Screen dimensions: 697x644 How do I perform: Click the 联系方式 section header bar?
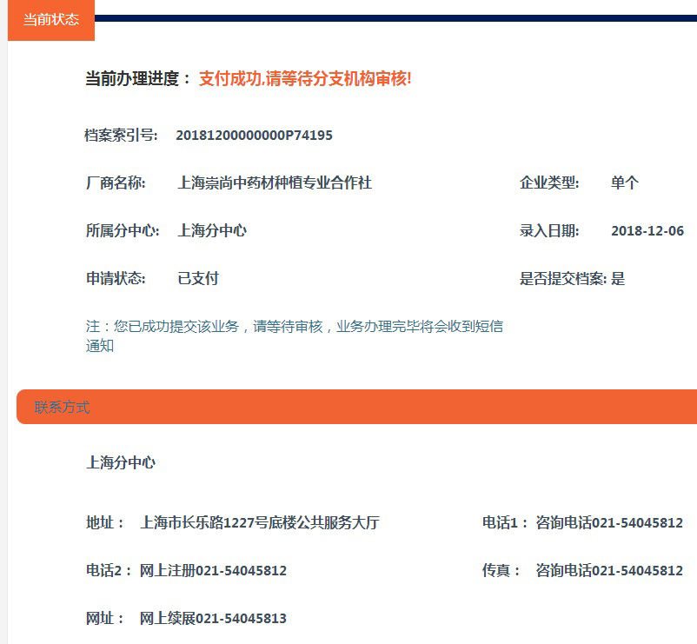point(356,407)
